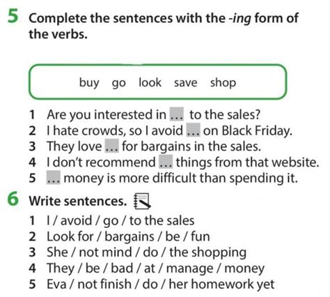Click the gap after 'I don't recommend'
330x297 pixels.
pos(166,162)
